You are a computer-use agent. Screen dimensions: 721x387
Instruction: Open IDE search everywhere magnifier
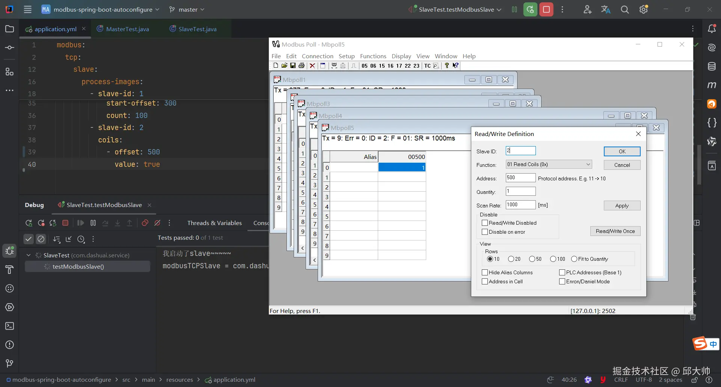pos(624,10)
